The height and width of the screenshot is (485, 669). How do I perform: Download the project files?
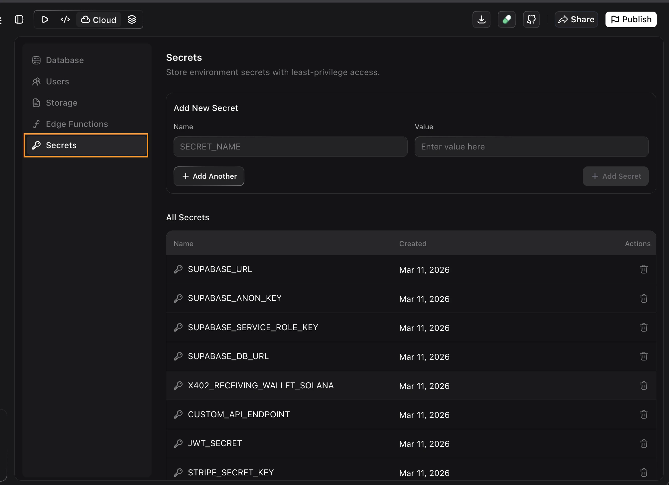click(481, 19)
